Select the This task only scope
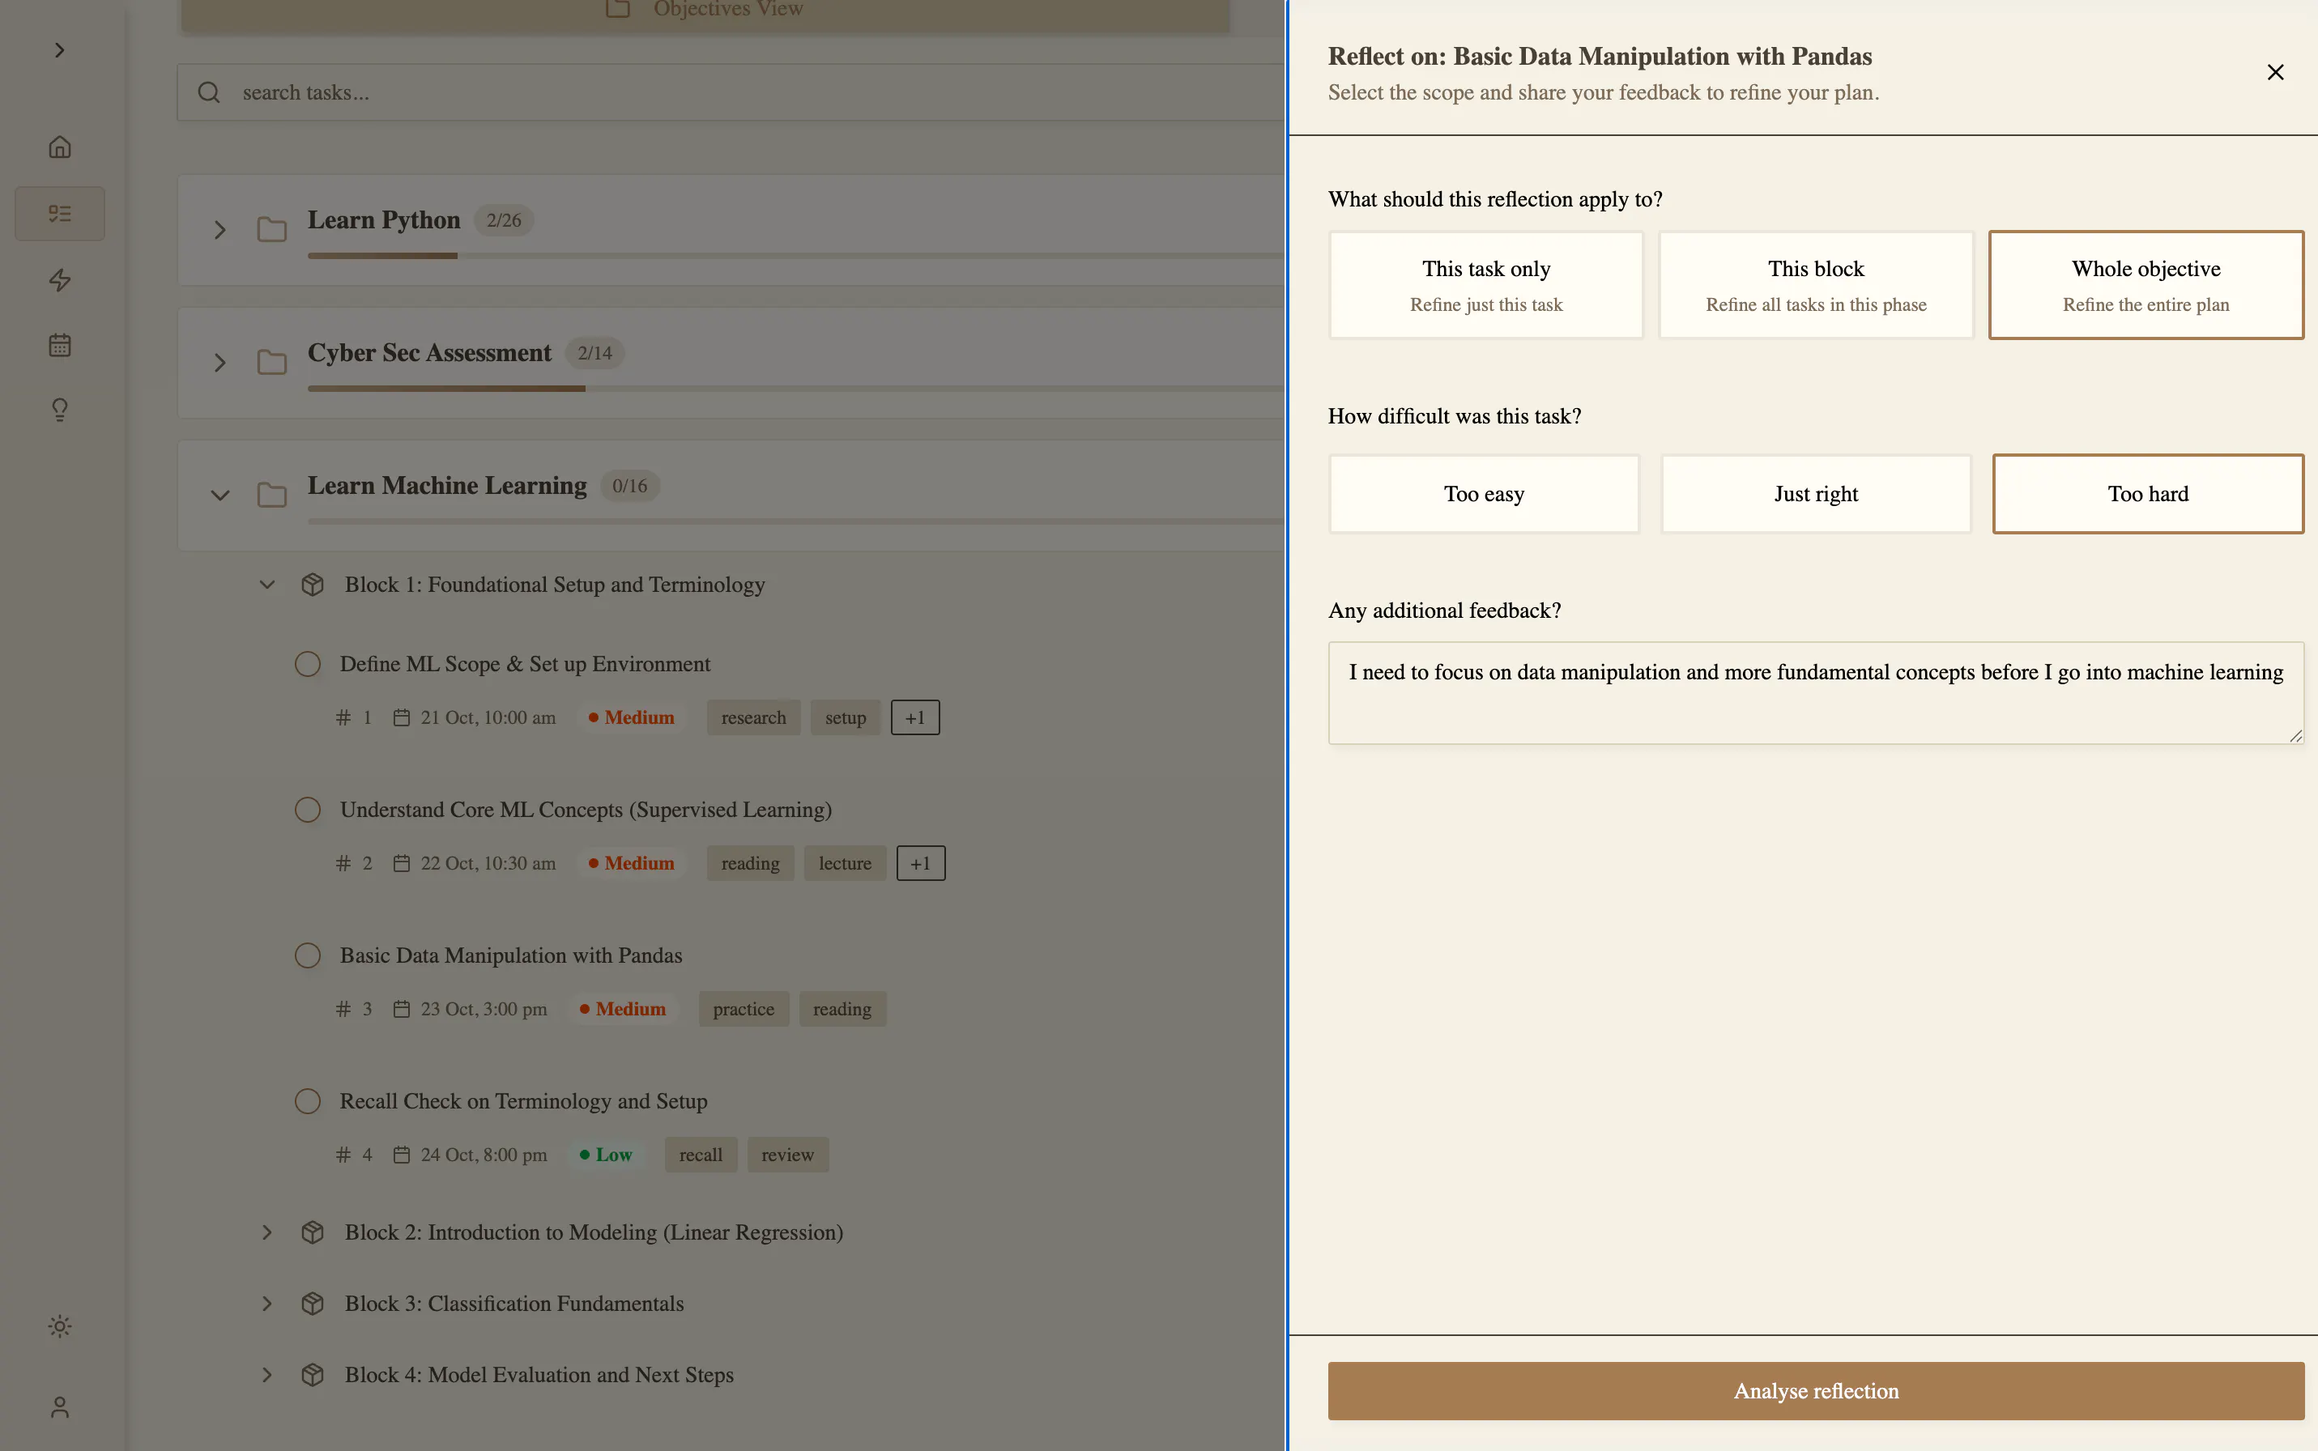This screenshot has height=1451, width=2318. 1486,285
